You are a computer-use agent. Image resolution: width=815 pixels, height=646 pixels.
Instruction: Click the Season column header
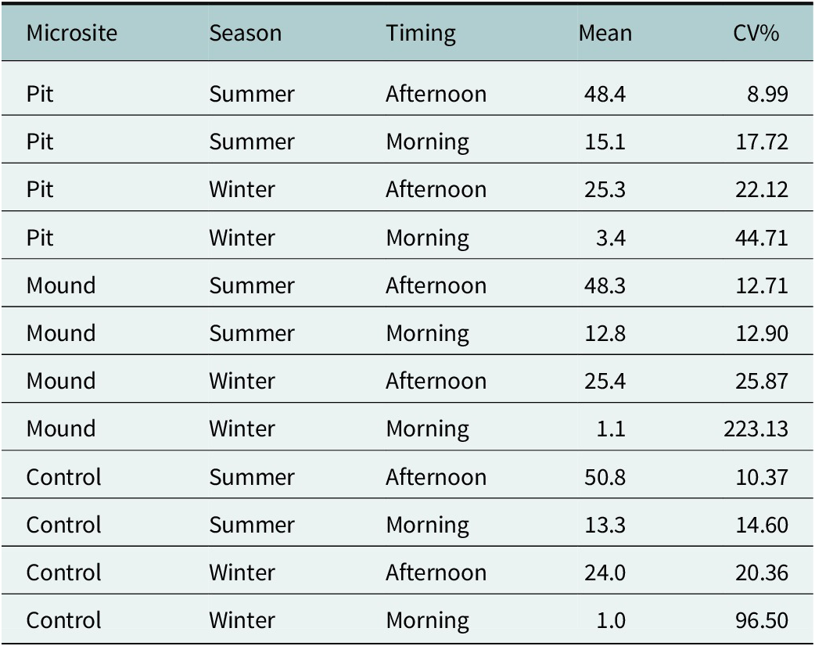246,34
